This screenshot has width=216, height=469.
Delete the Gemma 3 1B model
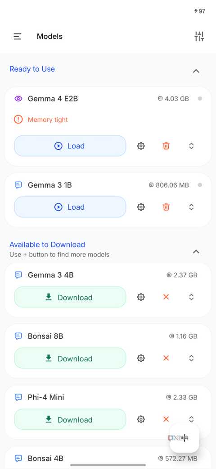(166, 207)
